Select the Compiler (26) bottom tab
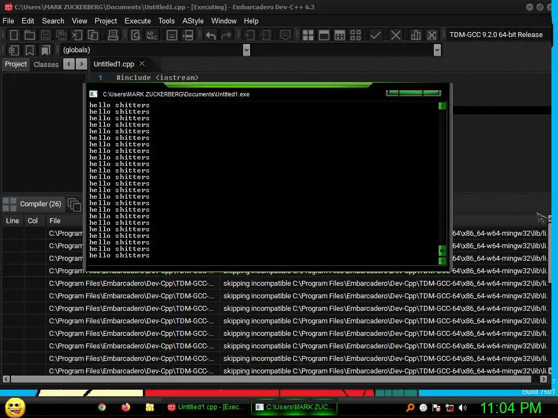 click(33, 204)
